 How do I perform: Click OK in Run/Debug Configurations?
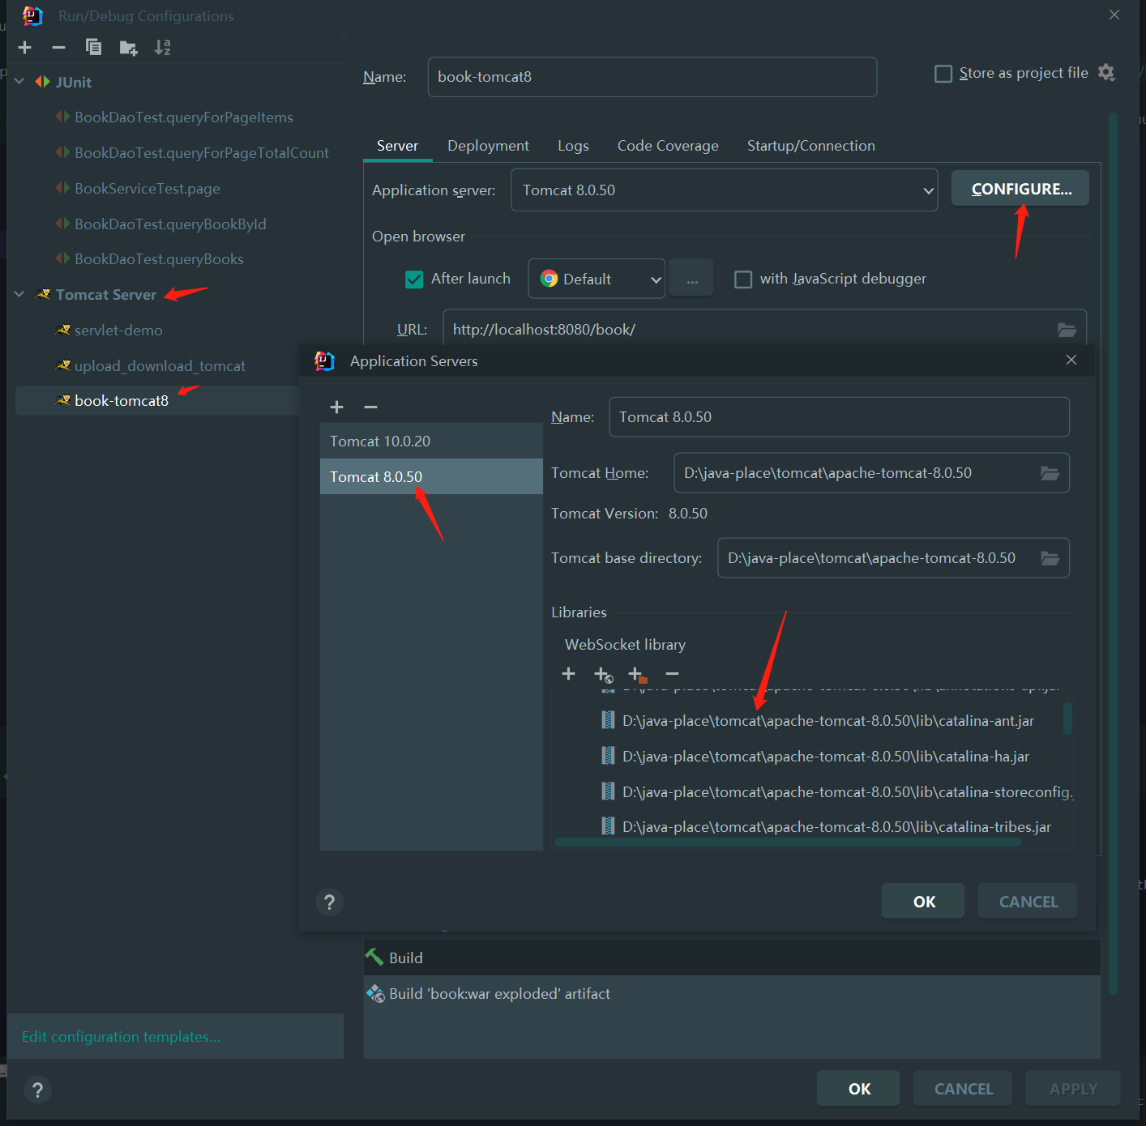(x=858, y=1089)
